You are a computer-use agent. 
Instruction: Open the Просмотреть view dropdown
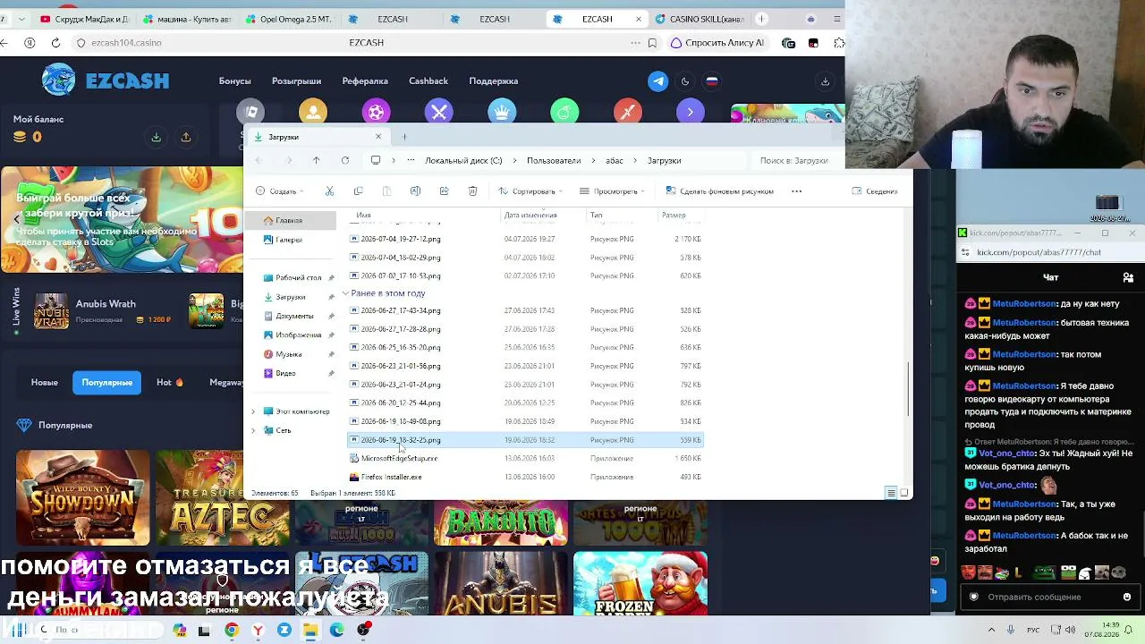[614, 191]
